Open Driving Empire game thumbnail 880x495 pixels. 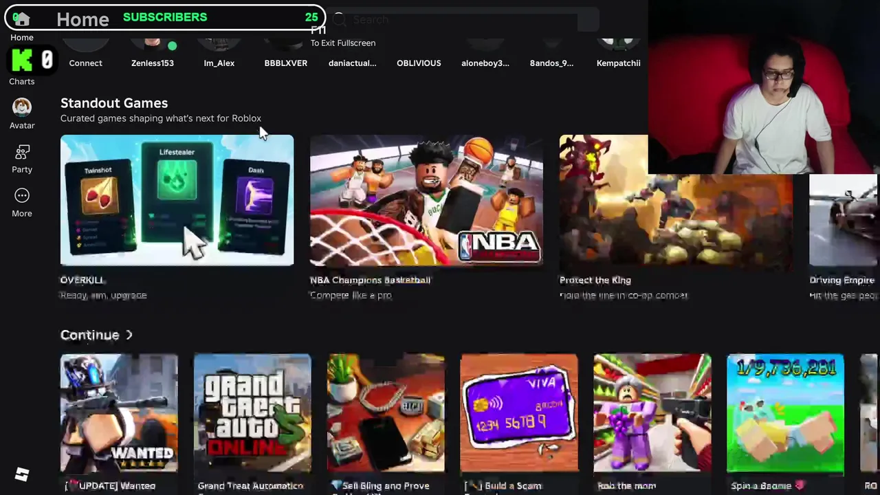point(844,220)
